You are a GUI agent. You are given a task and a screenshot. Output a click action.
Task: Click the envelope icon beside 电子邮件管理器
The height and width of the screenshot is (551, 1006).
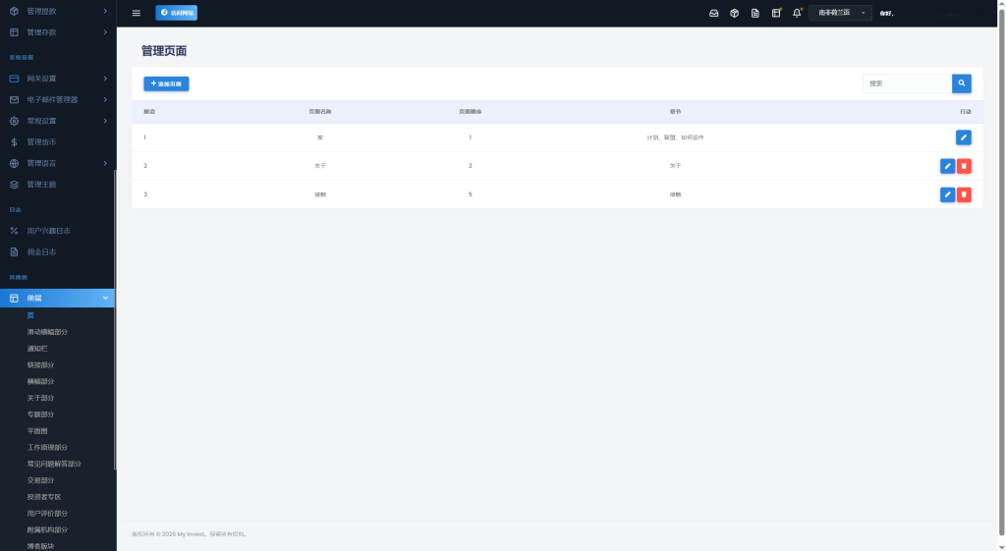tap(14, 99)
